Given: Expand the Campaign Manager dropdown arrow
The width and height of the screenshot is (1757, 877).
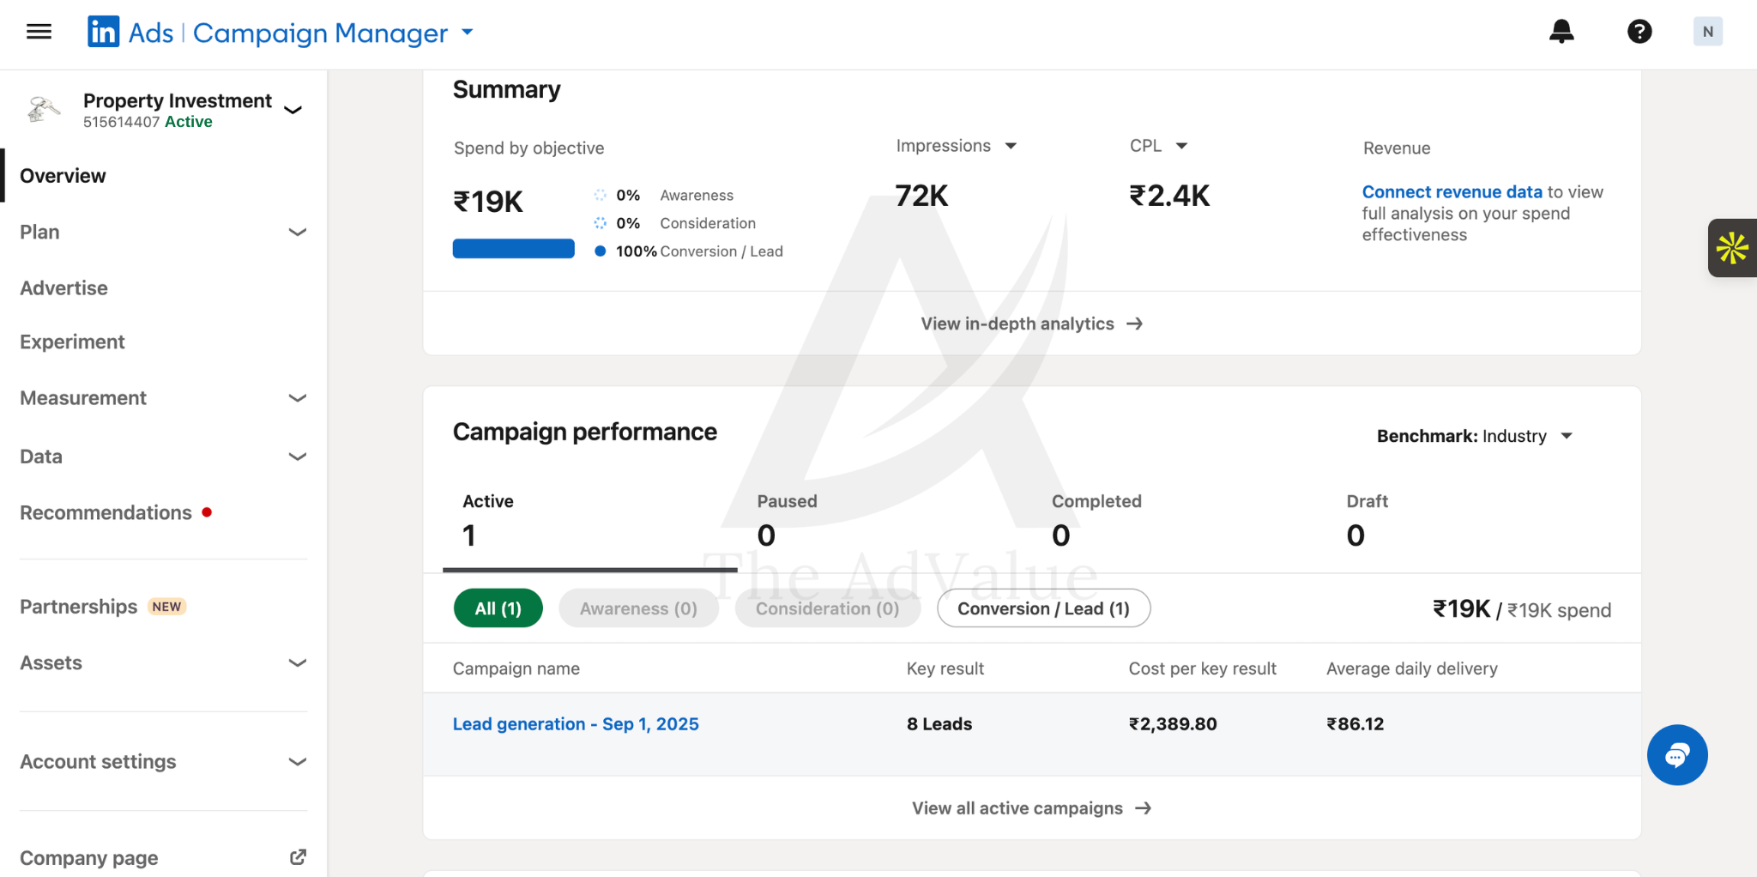Looking at the screenshot, I should pos(468,33).
